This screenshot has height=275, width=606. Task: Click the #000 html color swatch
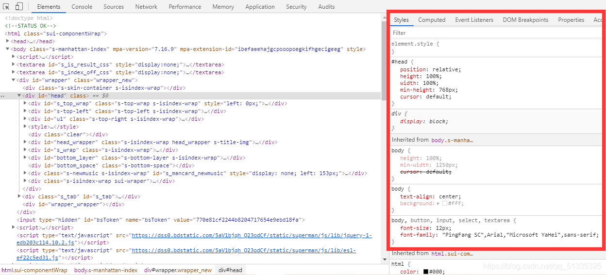click(426, 272)
